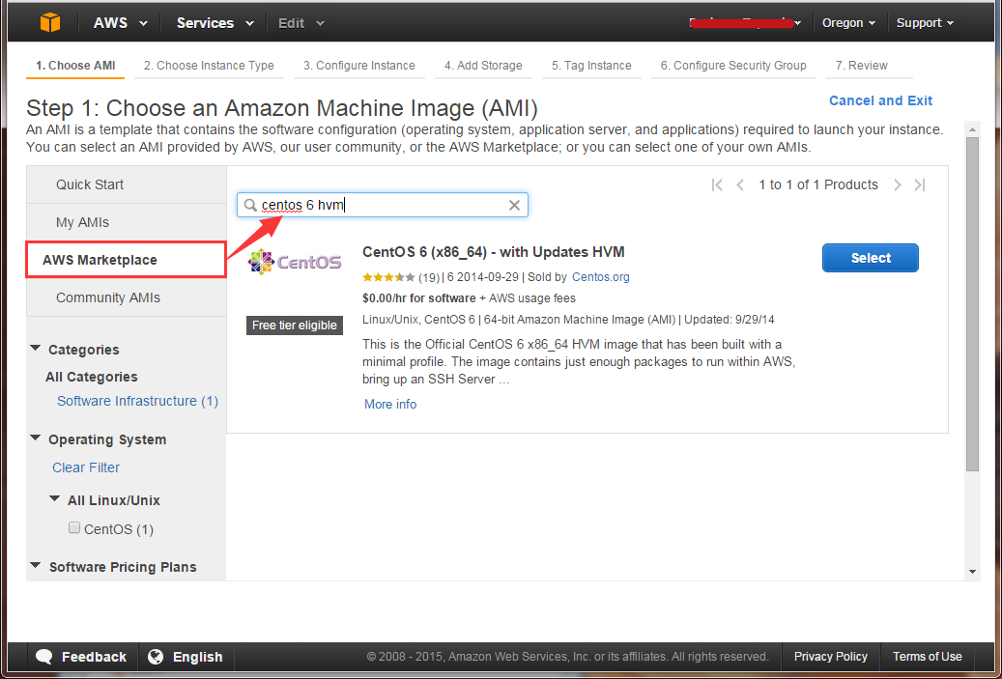Viewport: 1002px width, 679px height.
Task: Switch to 4. Add Storage step
Action: coord(483,65)
